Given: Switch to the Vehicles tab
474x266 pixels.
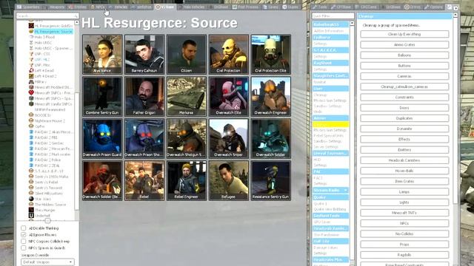Looking at the screenshot, I should (118, 7).
